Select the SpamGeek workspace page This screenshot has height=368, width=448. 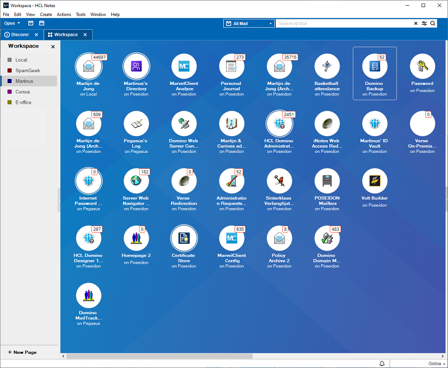[x=29, y=70]
